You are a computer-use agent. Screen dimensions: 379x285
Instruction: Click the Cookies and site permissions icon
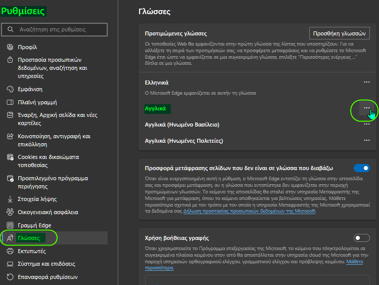(x=10, y=157)
